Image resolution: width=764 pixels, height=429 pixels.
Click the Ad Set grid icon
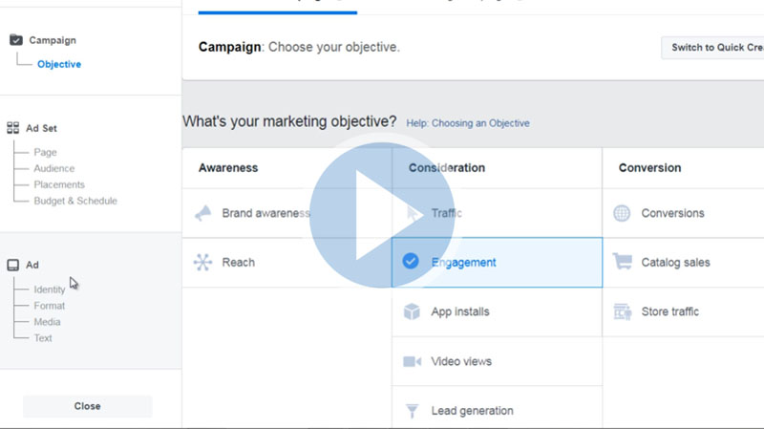14,128
